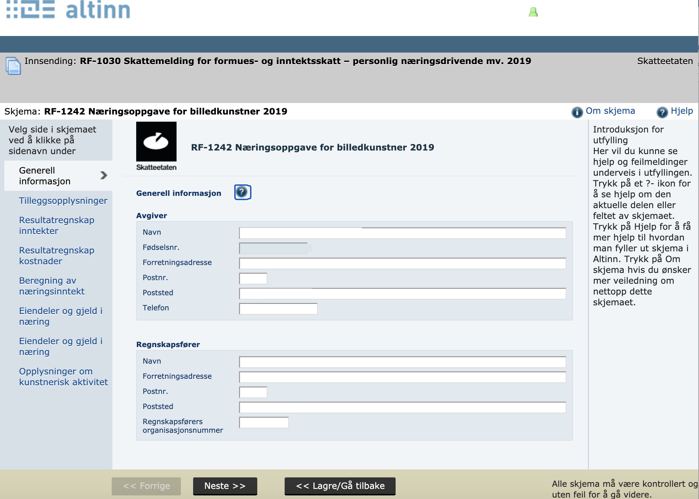Open help for Generell informasjon section
699x499 pixels.
pyautogui.click(x=242, y=192)
